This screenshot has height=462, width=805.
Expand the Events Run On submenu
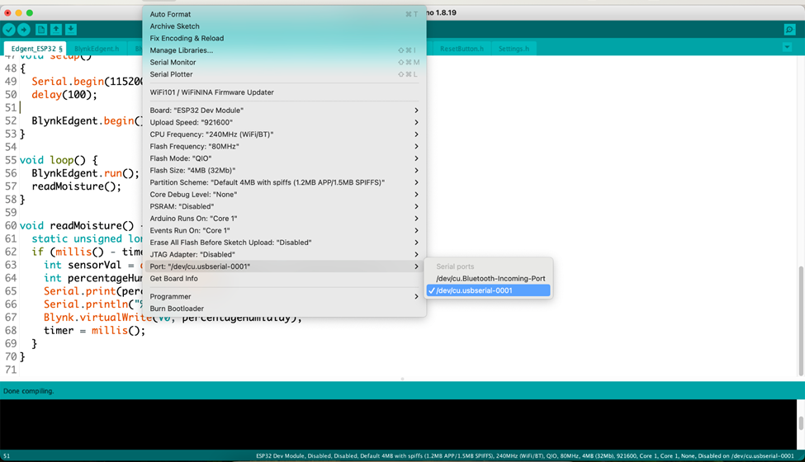pyautogui.click(x=284, y=230)
